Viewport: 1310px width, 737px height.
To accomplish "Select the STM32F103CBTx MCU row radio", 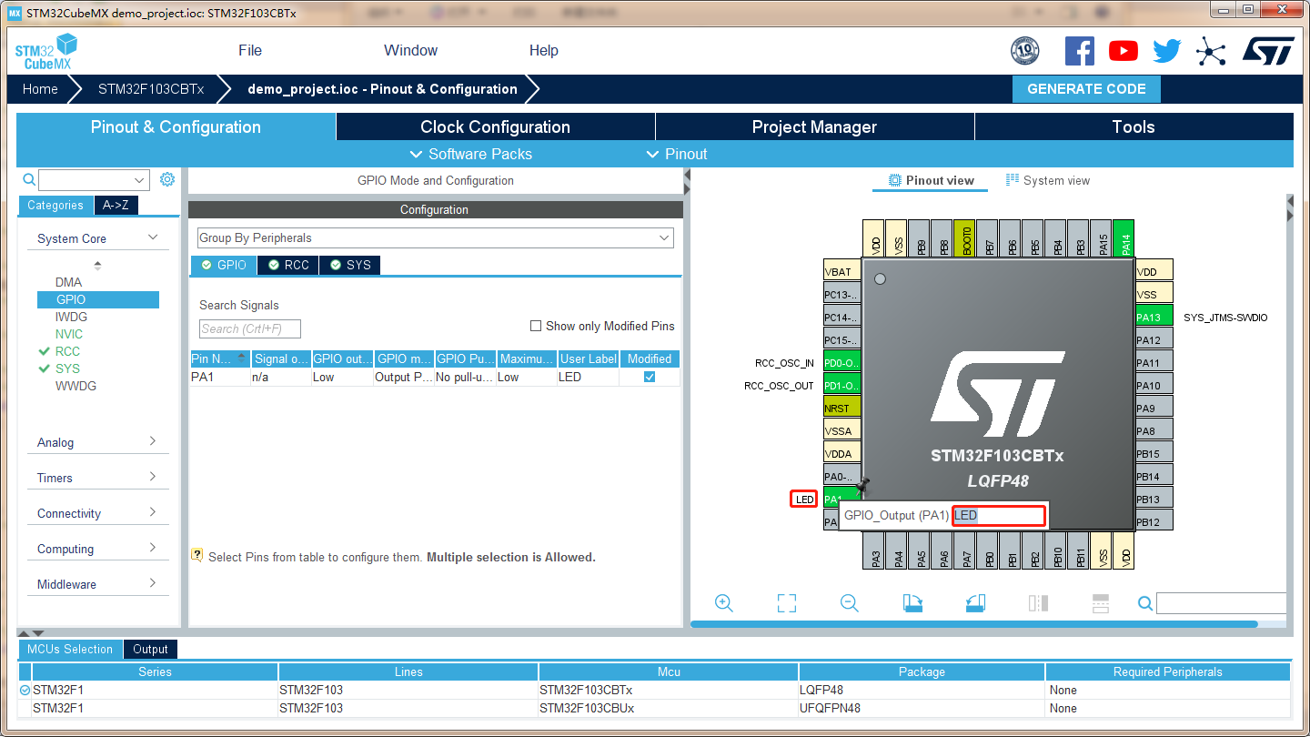I will [x=25, y=691].
